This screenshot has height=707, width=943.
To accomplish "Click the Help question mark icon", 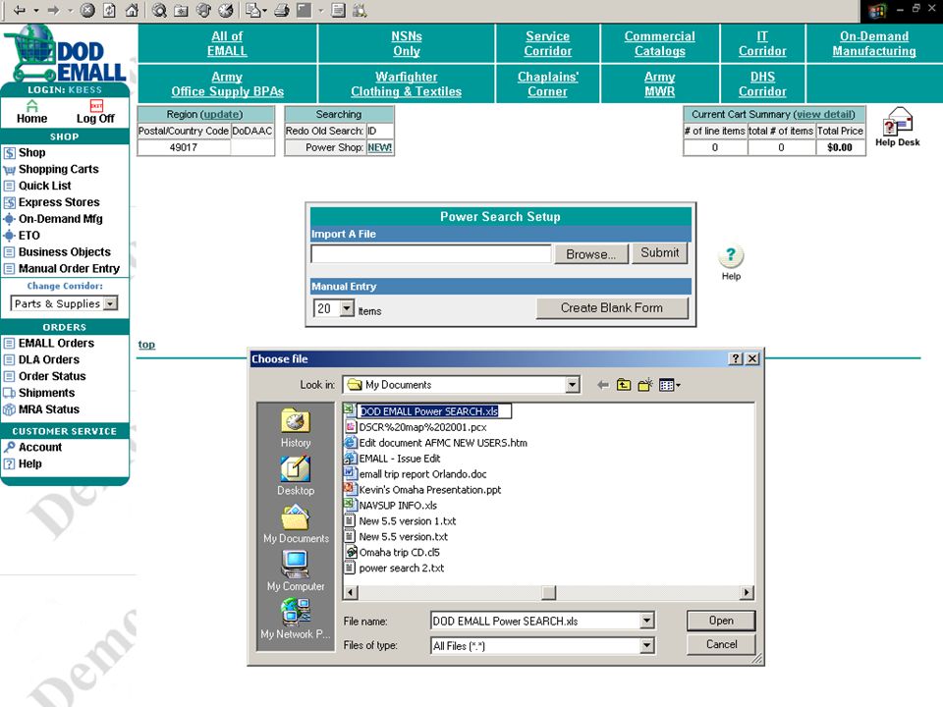I will (731, 256).
